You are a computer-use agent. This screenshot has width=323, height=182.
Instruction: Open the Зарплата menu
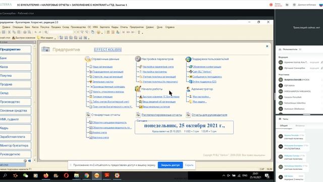[104, 27]
